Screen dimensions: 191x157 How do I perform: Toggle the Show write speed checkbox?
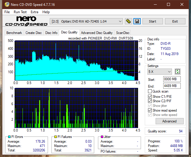(150, 115)
